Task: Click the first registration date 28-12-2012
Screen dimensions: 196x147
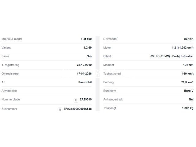Action: 84,65
